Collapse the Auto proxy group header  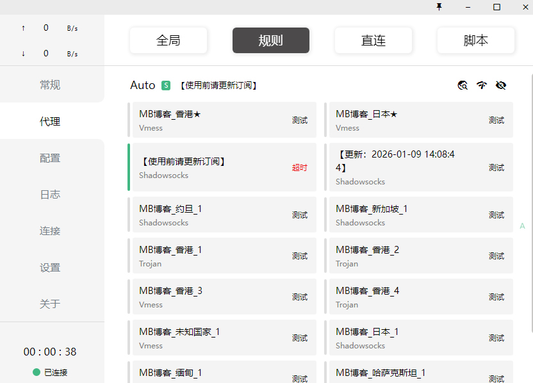pos(142,85)
